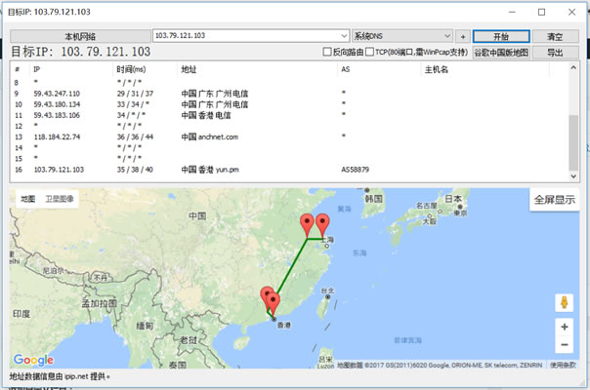Expand the target IP address dropdown
Viewport: 590px width, 390px height.
point(344,36)
